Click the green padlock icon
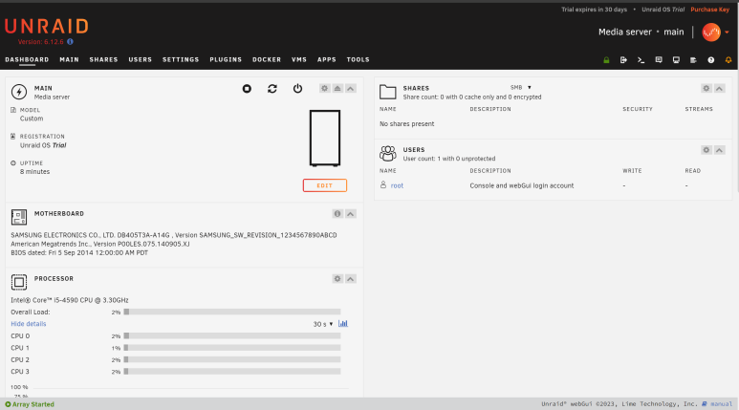739x410 pixels. click(606, 60)
